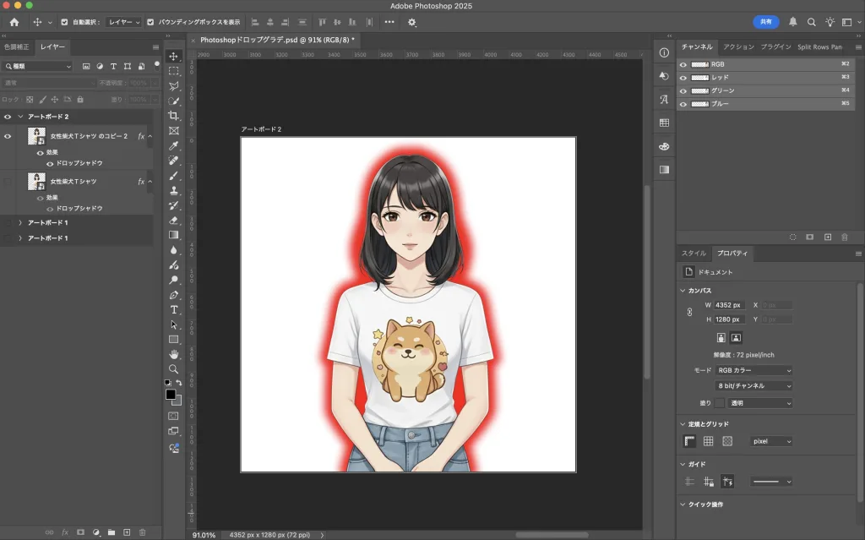Switch to the アクション tab
The width and height of the screenshot is (865, 540).
(x=738, y=47)
